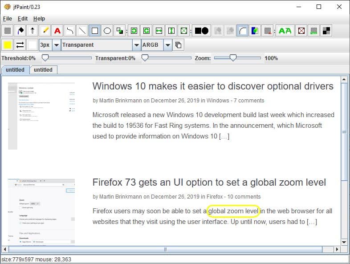Select the rectangle shape tool
The width and height of the screenshot is (350, 264).
[x=95, y=31]
